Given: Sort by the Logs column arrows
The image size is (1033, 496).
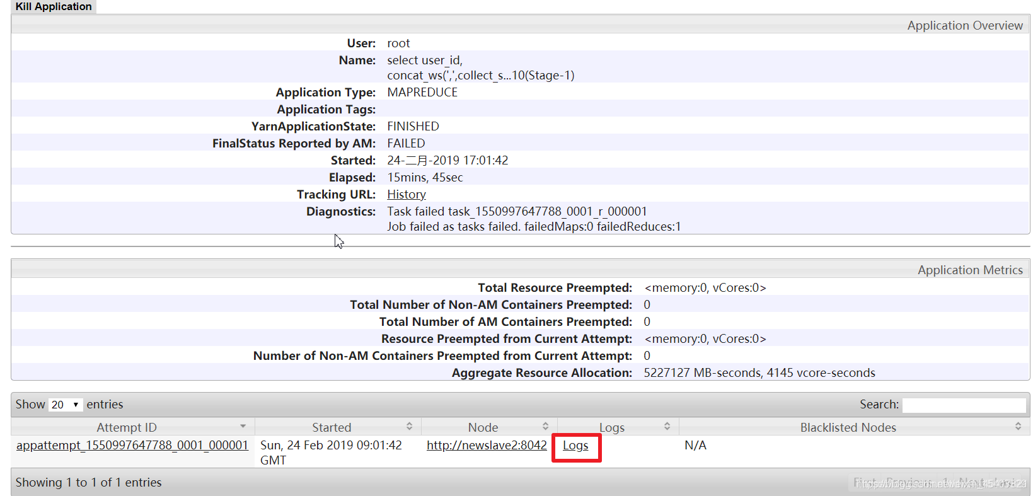Looking at the screenshot, I should 667,427.
